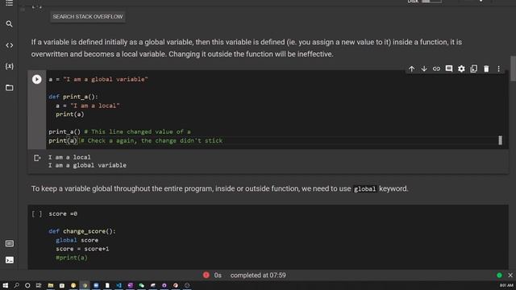Open the Variables inspector {x} icon
This screenshot has width=516, height=290.
point(9,66)
